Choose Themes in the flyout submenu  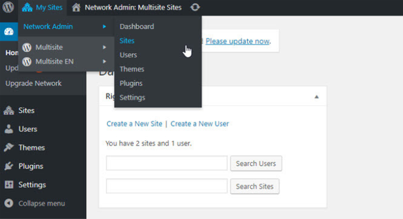coord(132,69)
